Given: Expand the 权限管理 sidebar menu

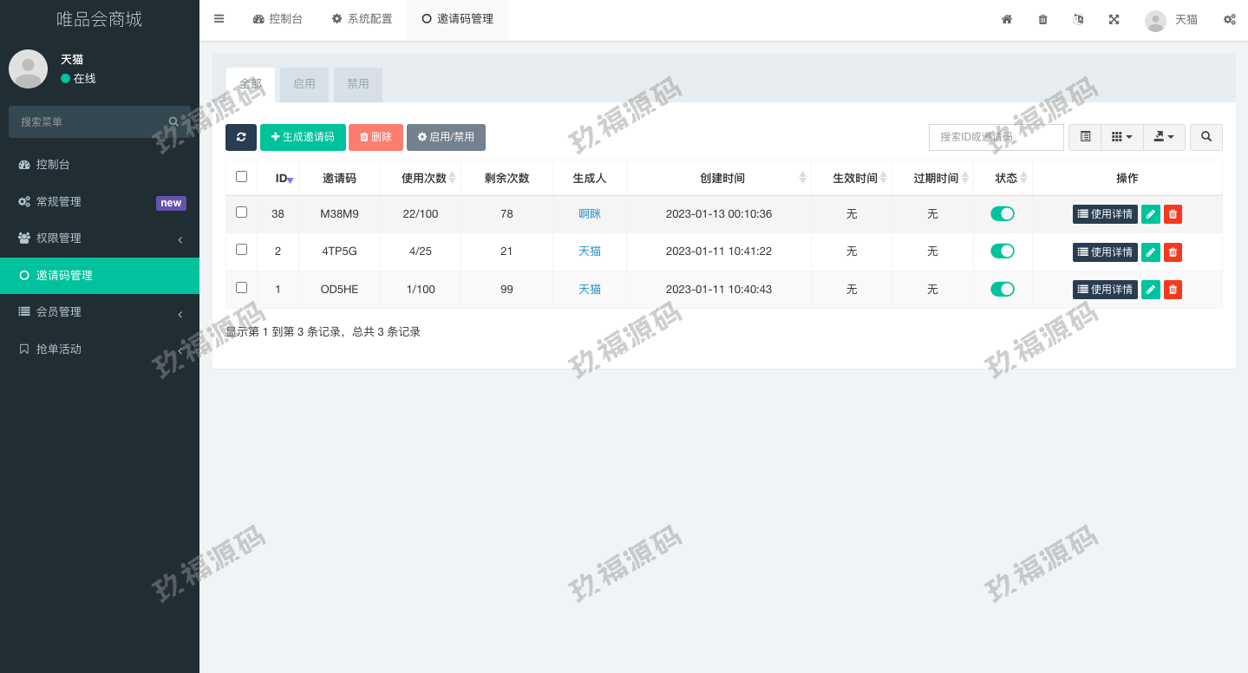Looking at the screenshot, I should tap(100, 238).
